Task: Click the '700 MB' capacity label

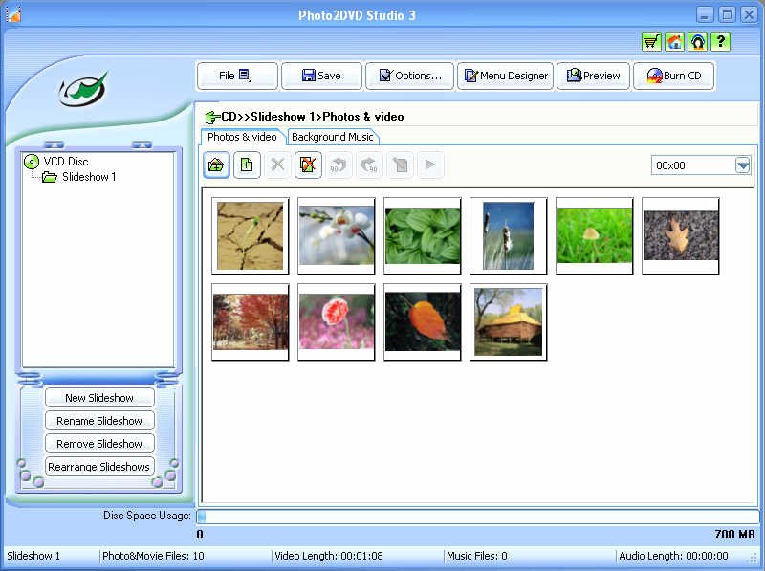Action: [734, 535]
